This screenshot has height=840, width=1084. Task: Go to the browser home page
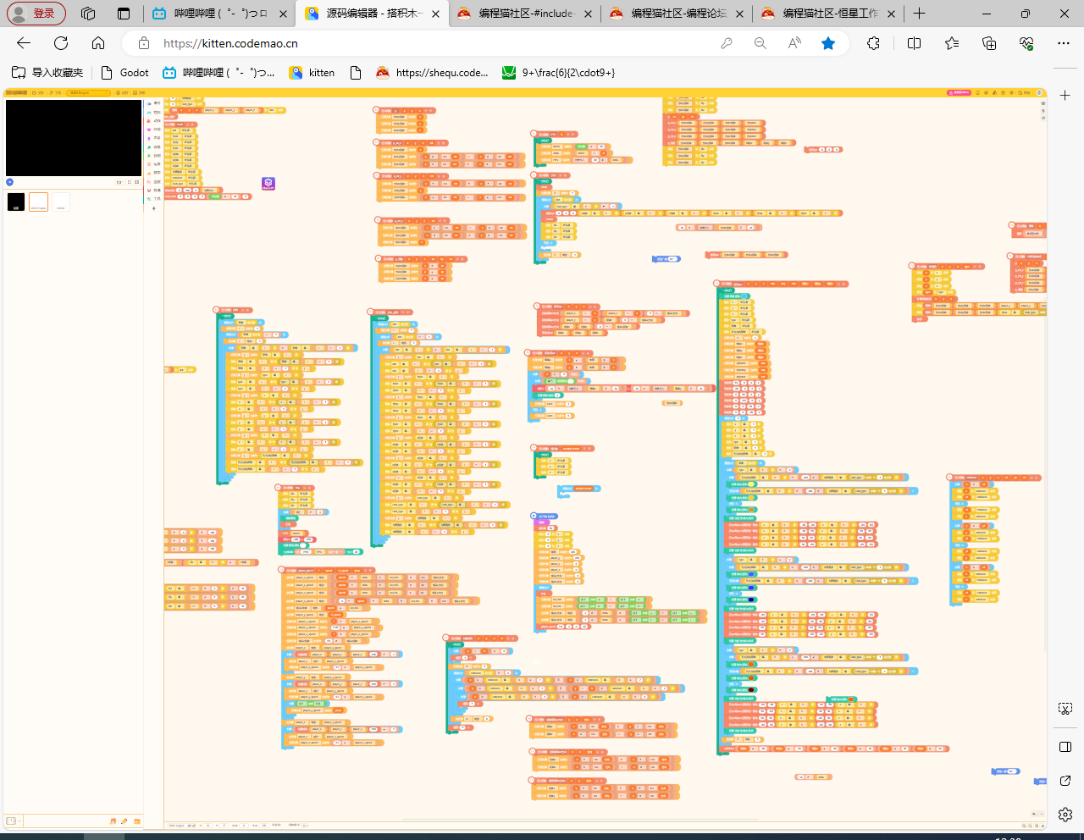coord(98,43)
